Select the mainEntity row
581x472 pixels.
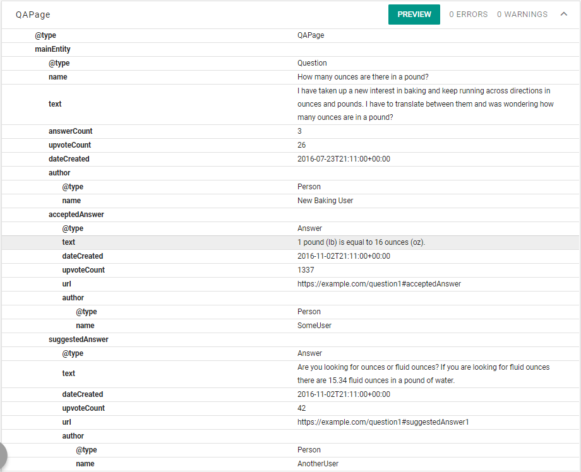[x=290, y=49]
